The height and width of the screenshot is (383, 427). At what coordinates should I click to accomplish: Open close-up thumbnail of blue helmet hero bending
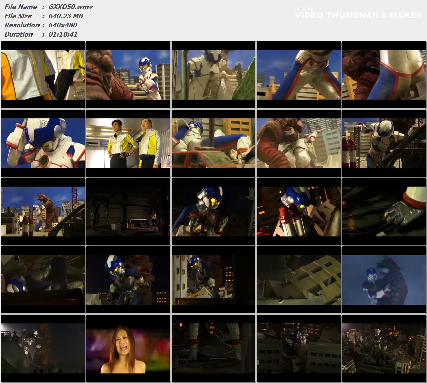pos(43,143)
